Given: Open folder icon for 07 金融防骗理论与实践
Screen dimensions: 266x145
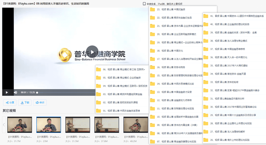Looking at the screenshot, I should tap(153, 141).
